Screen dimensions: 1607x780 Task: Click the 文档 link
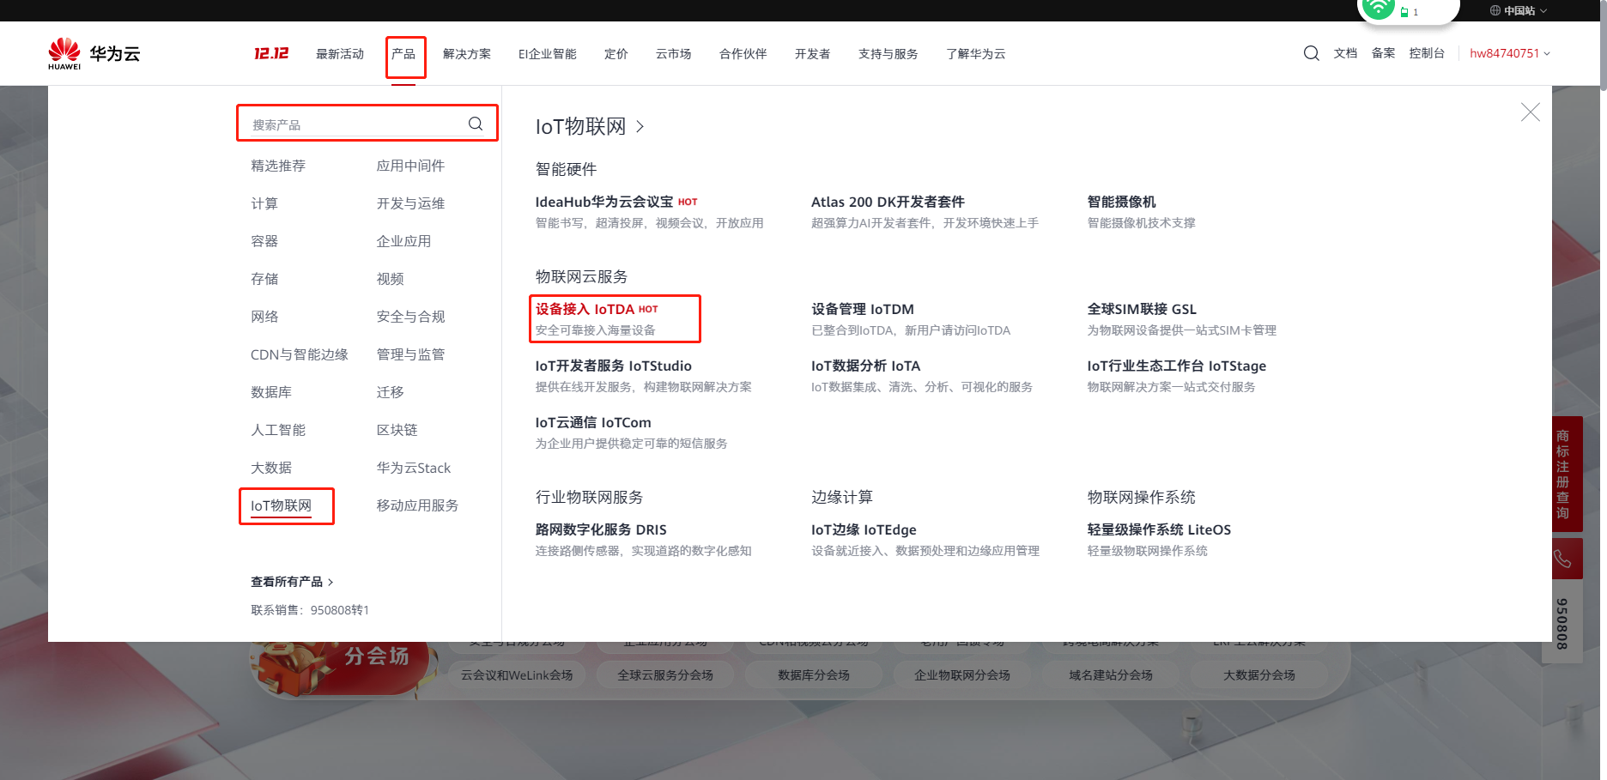point(1346,53)
